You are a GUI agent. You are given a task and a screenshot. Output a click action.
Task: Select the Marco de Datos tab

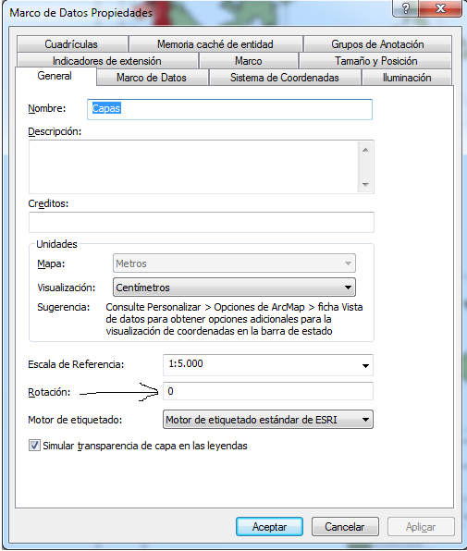(x=152, y=78)
